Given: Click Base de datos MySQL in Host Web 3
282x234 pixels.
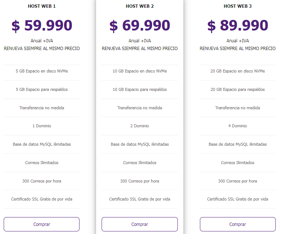Looking at the screenshot, I should tap(237, 144).
